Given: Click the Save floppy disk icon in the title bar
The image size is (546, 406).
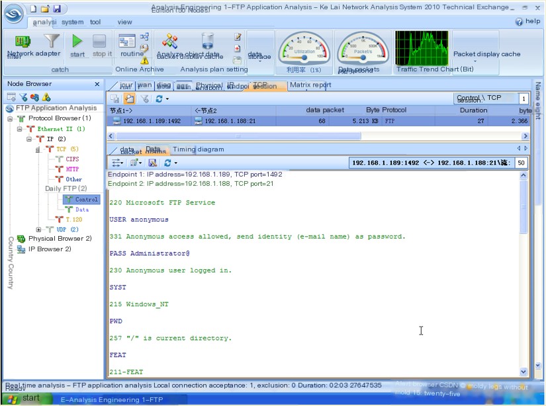Looking at the screenshot, I should 57,9.
